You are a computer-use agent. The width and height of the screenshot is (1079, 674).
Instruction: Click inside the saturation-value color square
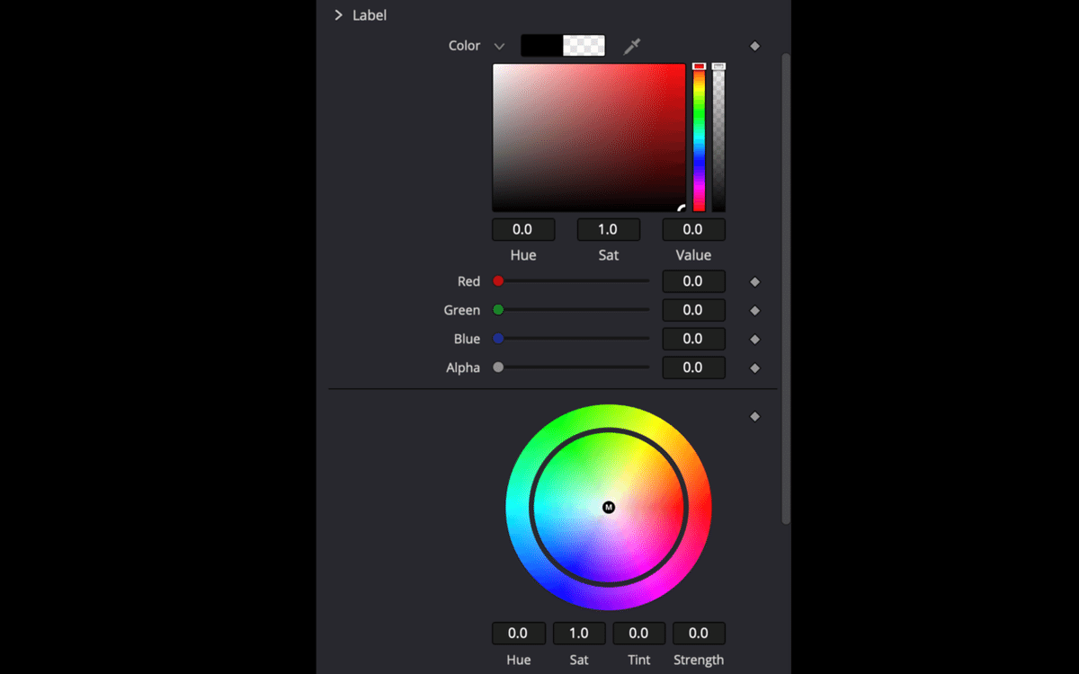coord(589,137)
